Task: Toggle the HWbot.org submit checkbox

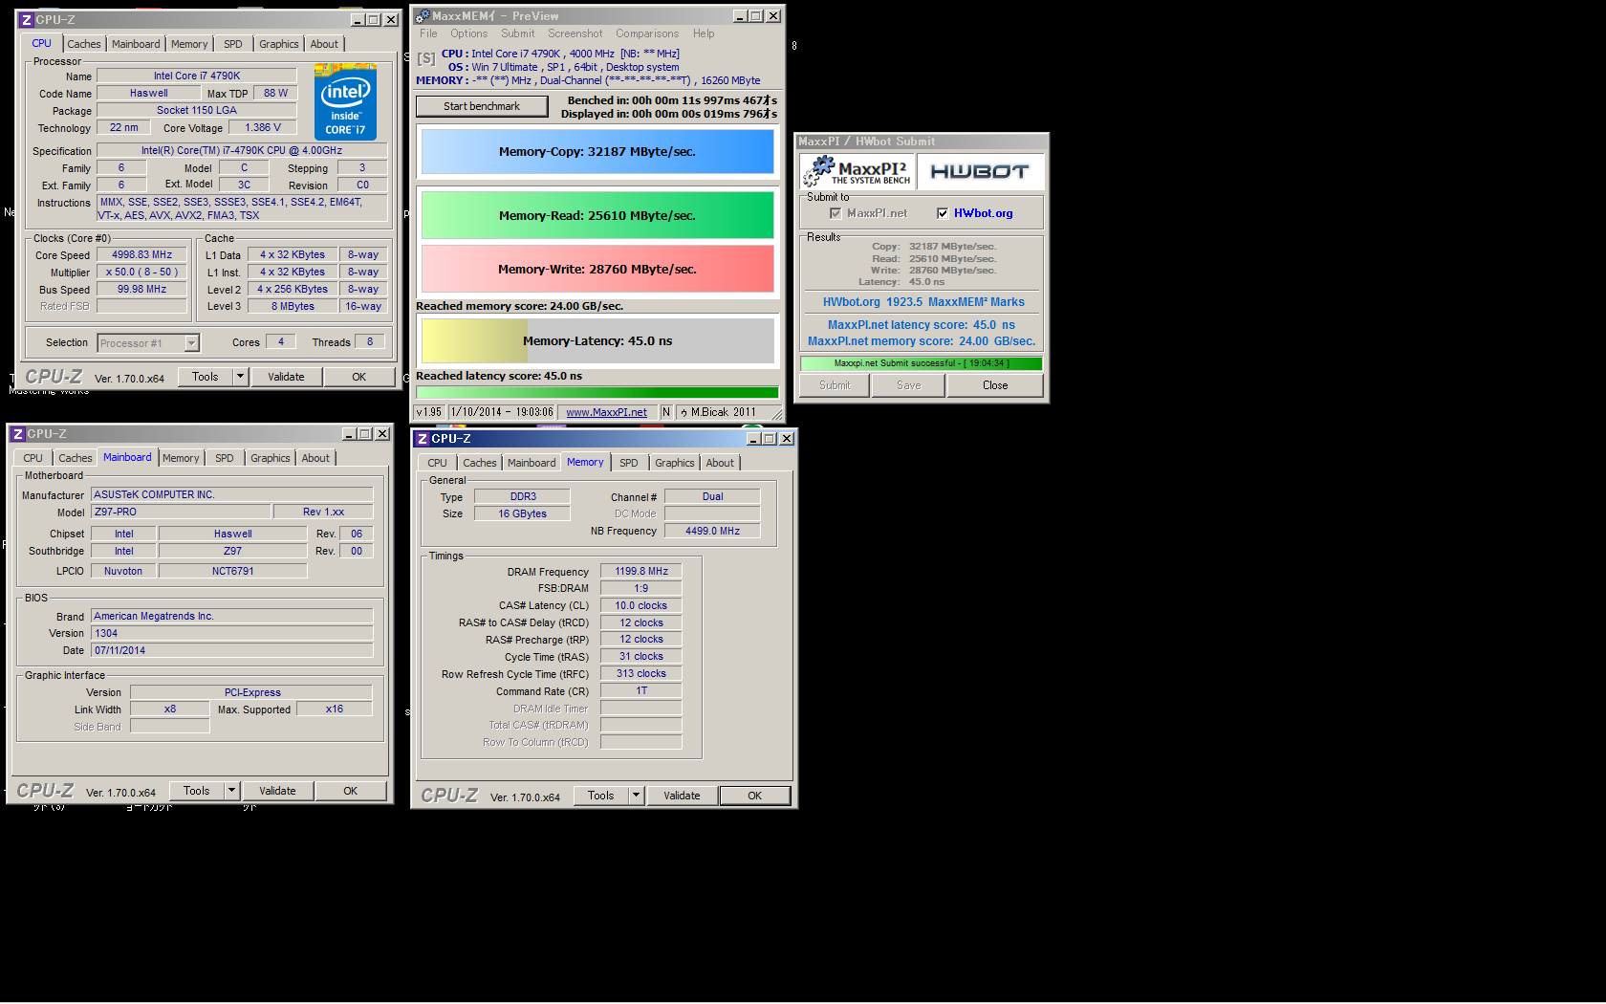Action: (943, 213)
